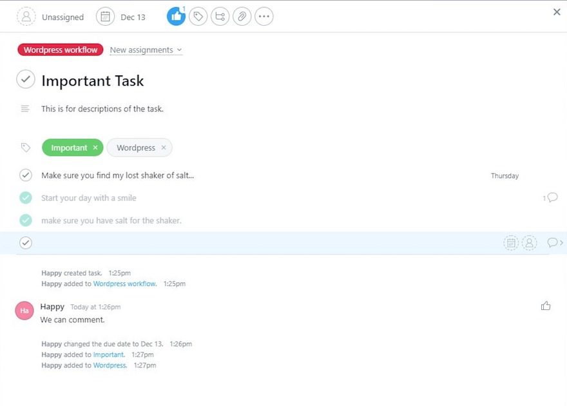
Task: Open the tag icon in the top toolbar
Action: (x=198, y=16)
